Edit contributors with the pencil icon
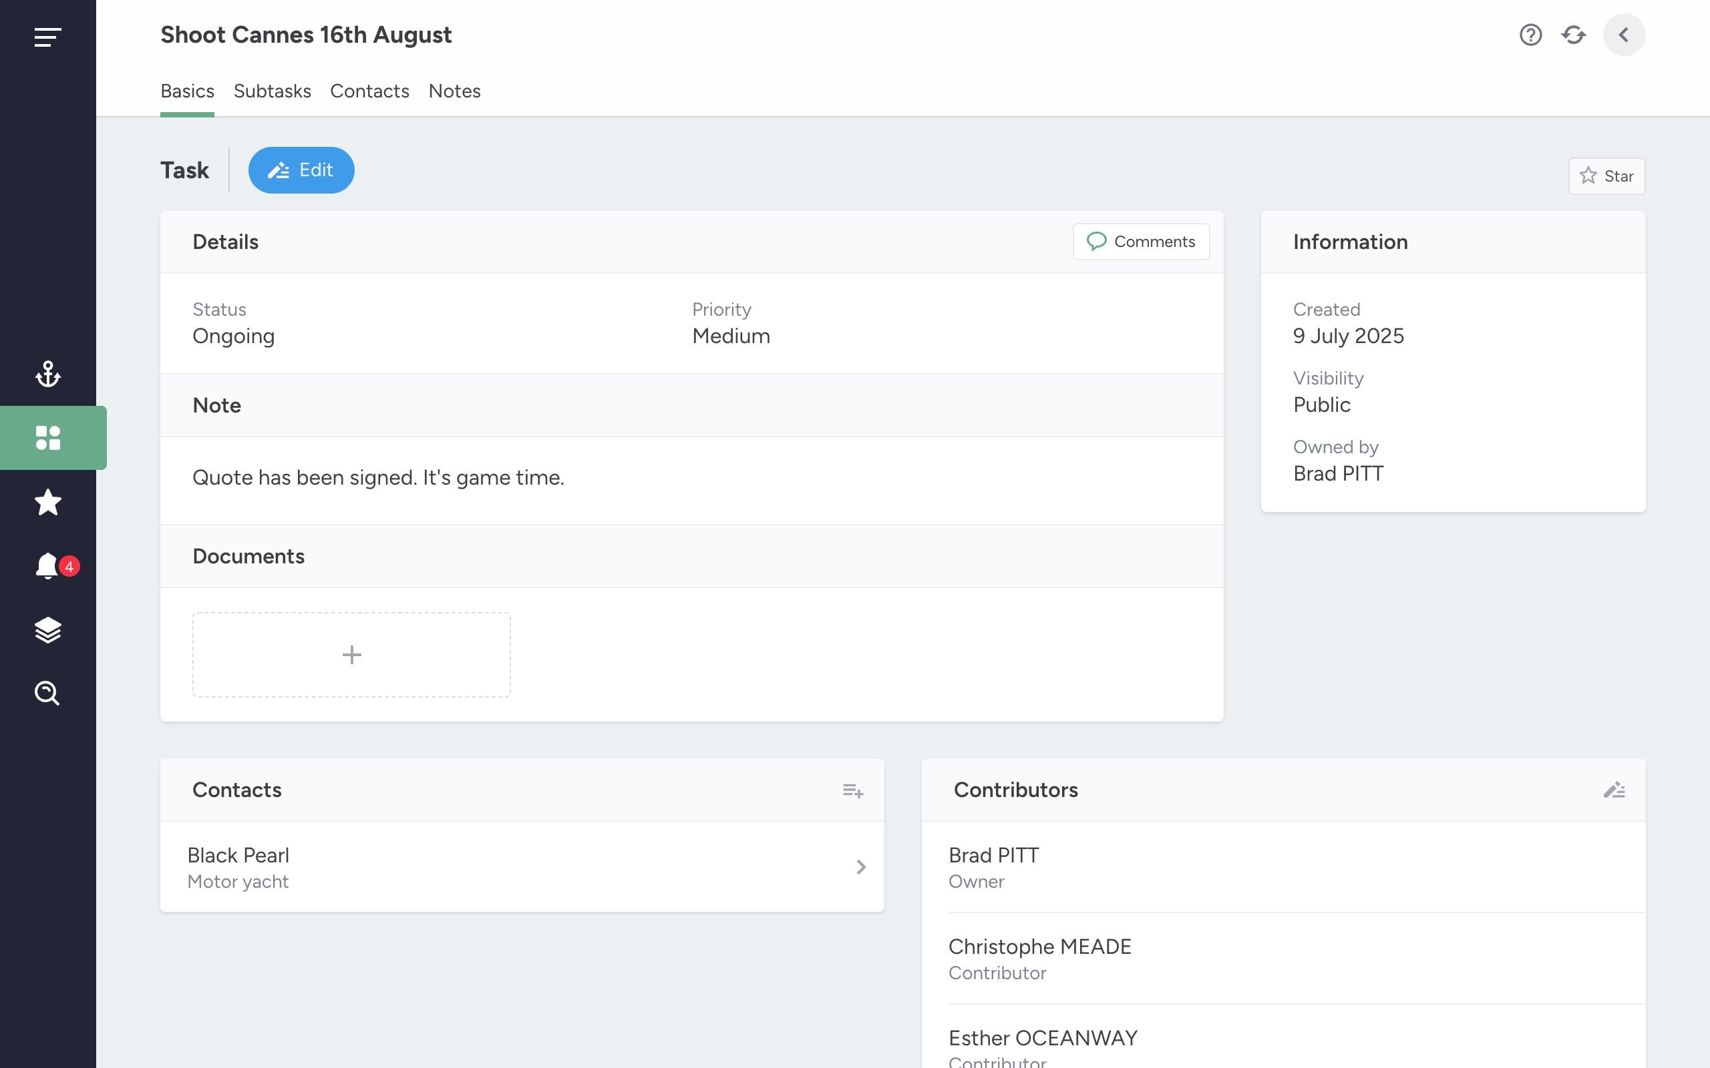This screenshot has height=1068, width=1710. click(x=1614, y=790)
